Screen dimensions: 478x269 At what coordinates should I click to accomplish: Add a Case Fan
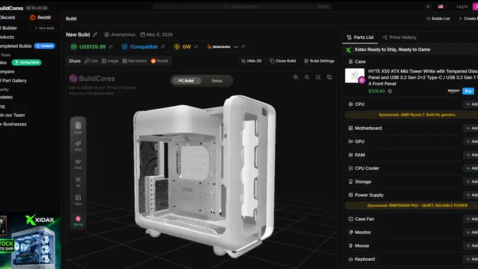pos(471,219)
